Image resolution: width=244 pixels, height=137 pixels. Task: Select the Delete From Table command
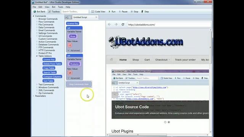pos(52,64)
